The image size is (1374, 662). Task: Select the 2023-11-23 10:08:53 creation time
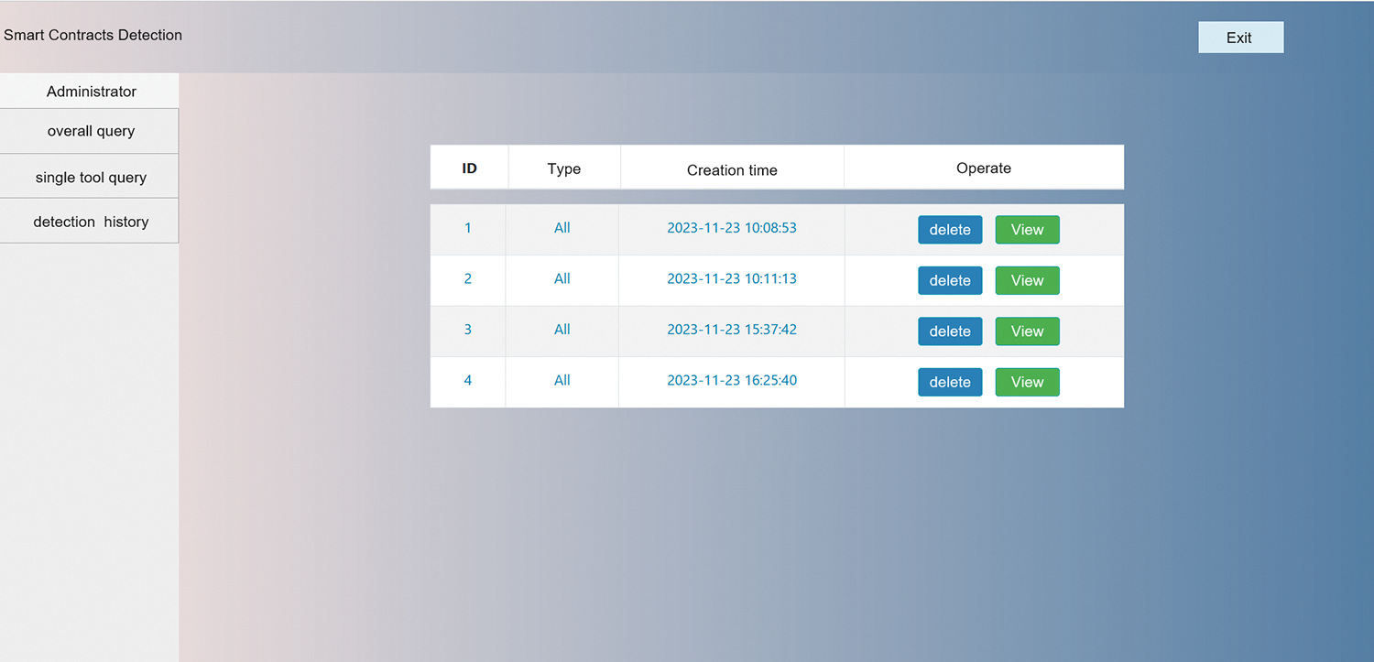[732, 228]
